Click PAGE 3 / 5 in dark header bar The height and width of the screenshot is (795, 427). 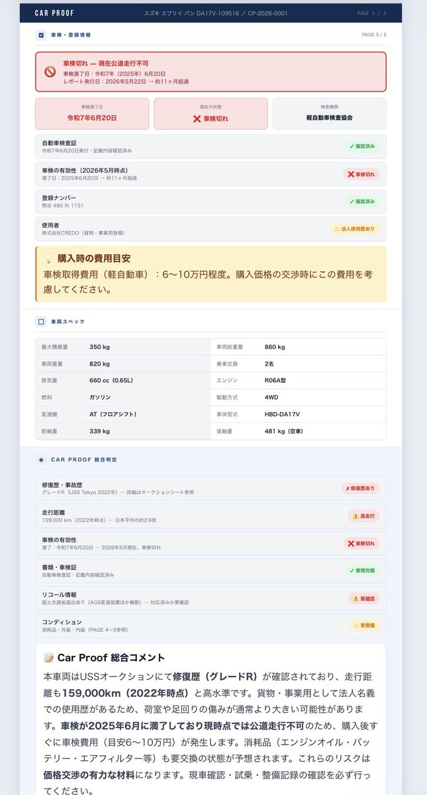[x=373, y=13]
